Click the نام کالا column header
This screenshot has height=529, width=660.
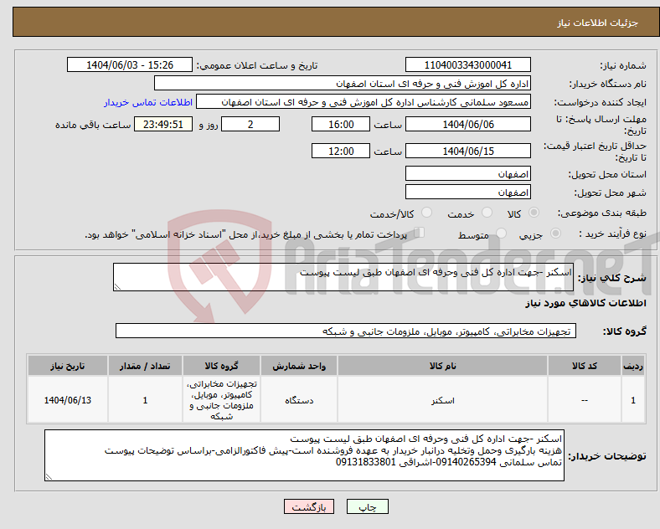point(442,366)
